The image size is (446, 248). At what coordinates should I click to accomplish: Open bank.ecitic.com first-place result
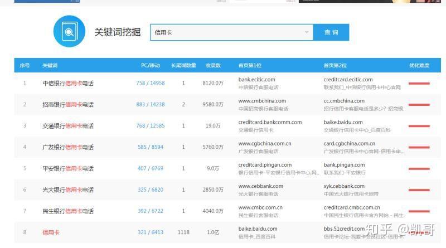tap(256, 80)
